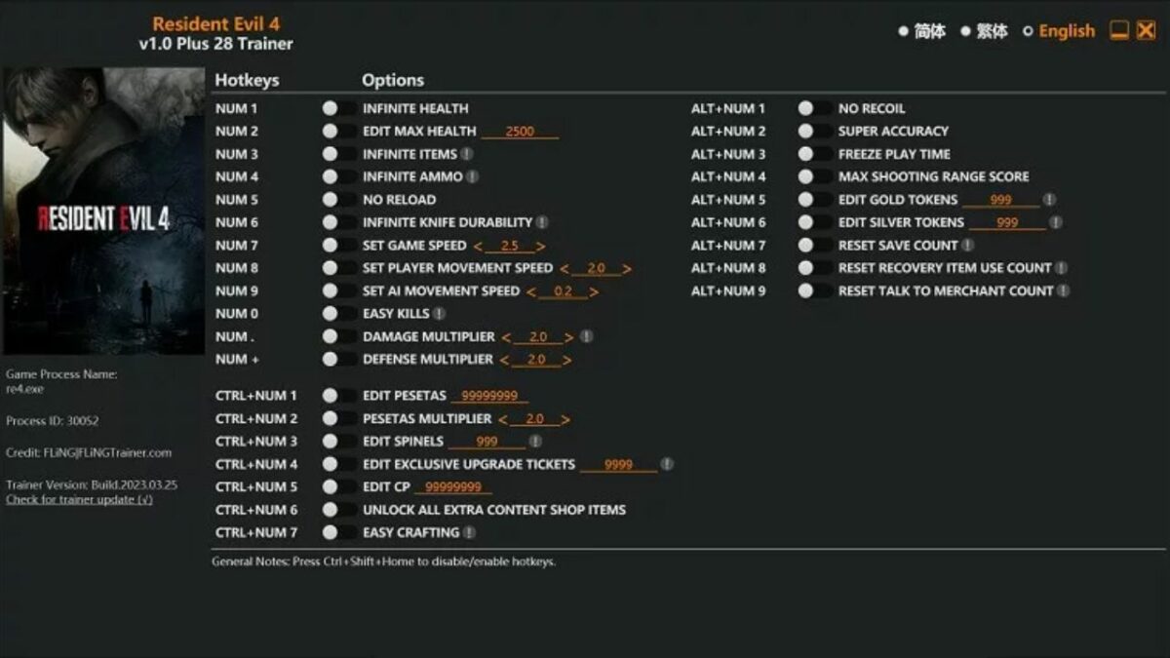Click info icon next to Reset Save Count

tap(967, 246)
